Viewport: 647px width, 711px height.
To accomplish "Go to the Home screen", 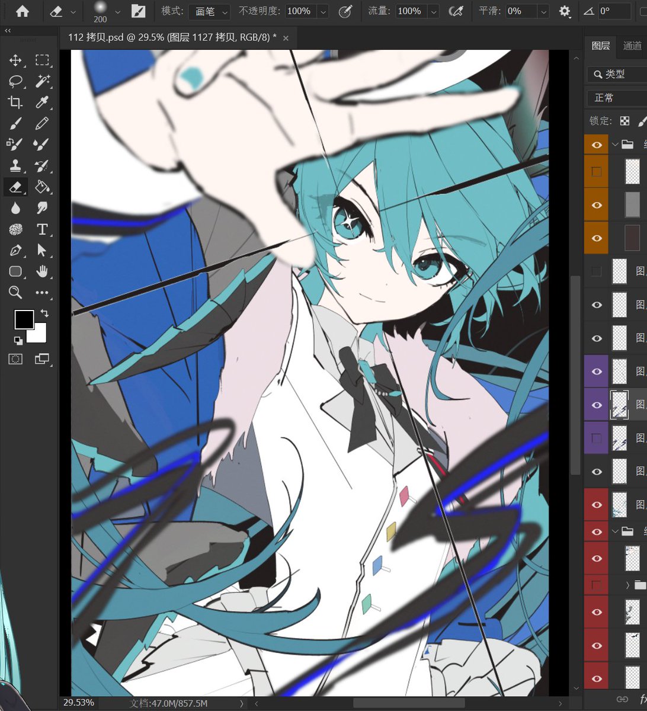I will click(x=23, y=11).
